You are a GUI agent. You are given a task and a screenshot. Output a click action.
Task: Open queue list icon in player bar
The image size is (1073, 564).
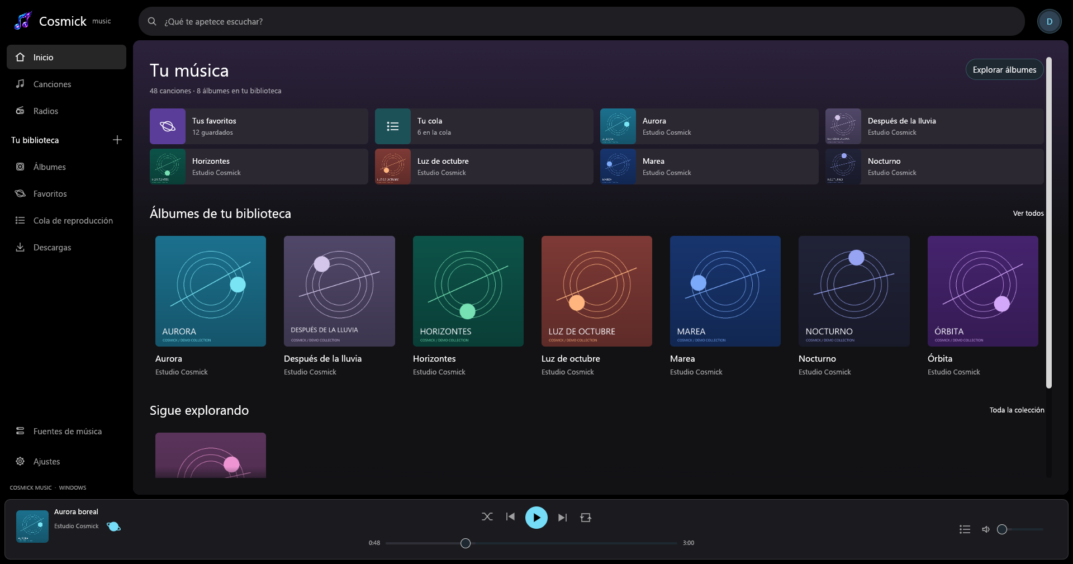click(x=965, y=529)
